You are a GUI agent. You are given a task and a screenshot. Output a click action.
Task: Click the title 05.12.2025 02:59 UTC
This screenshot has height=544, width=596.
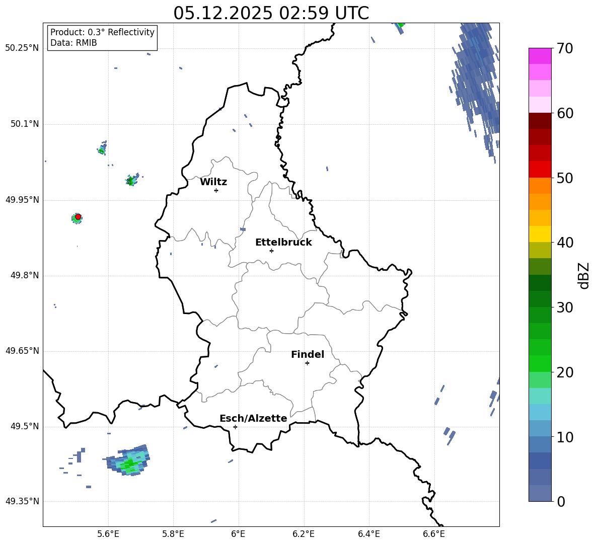click(271, 13)
